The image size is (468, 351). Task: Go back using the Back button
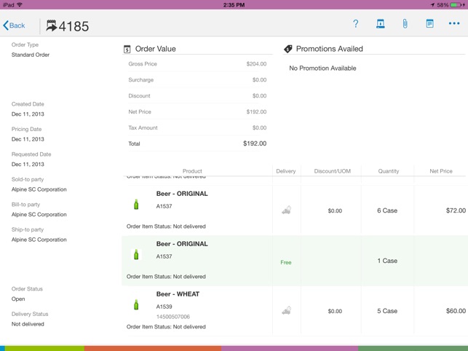(14, 25)
